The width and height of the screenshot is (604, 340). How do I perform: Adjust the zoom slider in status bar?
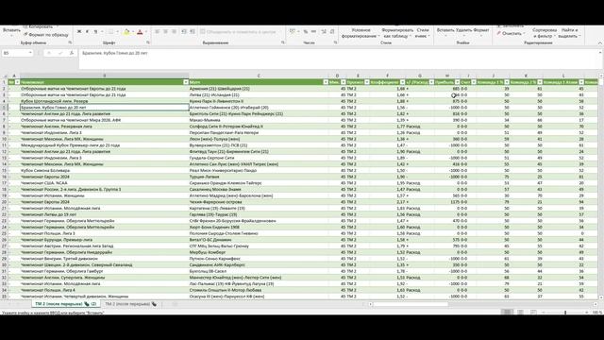tap(565, 312)
